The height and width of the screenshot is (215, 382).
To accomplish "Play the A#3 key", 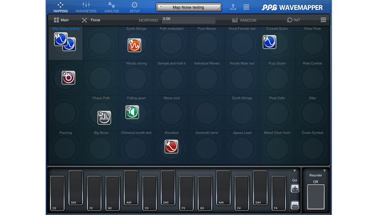I will (131, 188).
